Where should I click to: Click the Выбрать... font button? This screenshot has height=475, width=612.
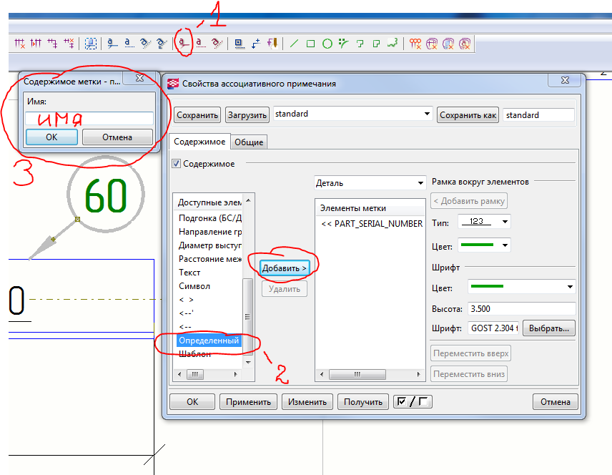coord(549,328)
